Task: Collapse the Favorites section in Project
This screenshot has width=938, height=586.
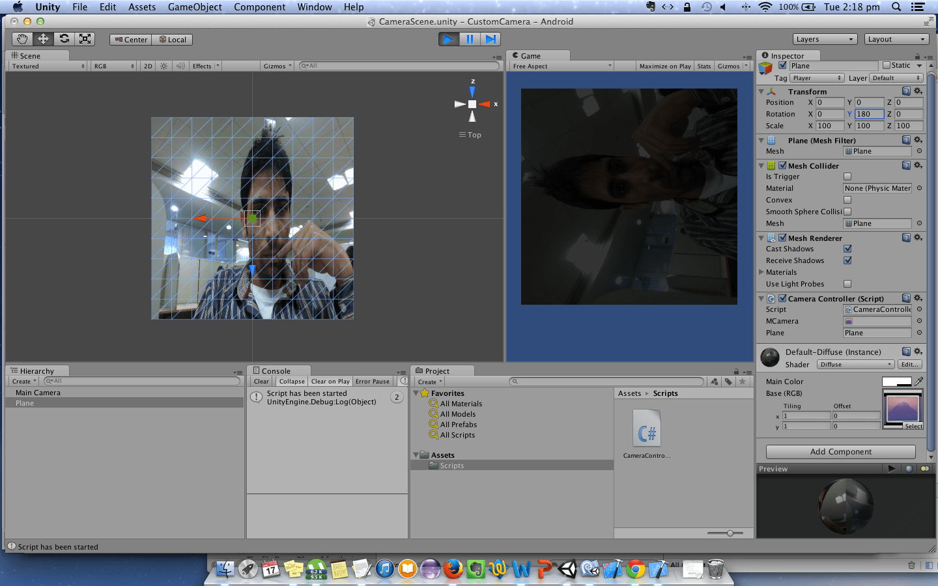Action: pos(417,393)
